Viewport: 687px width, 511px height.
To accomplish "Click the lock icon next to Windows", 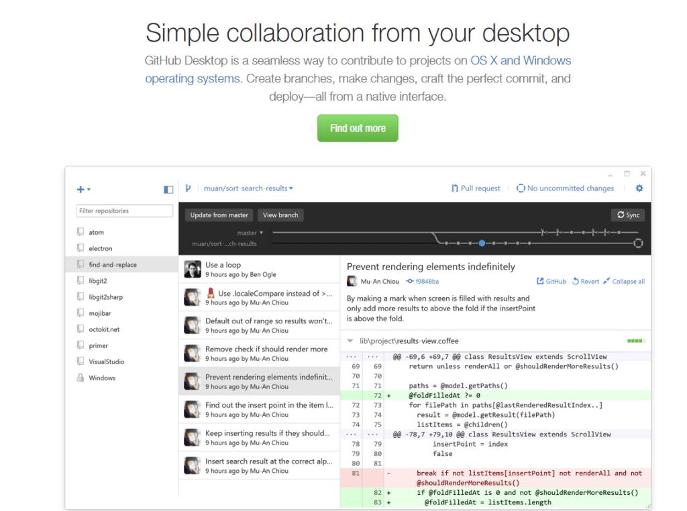I will [x=81, y=378].
